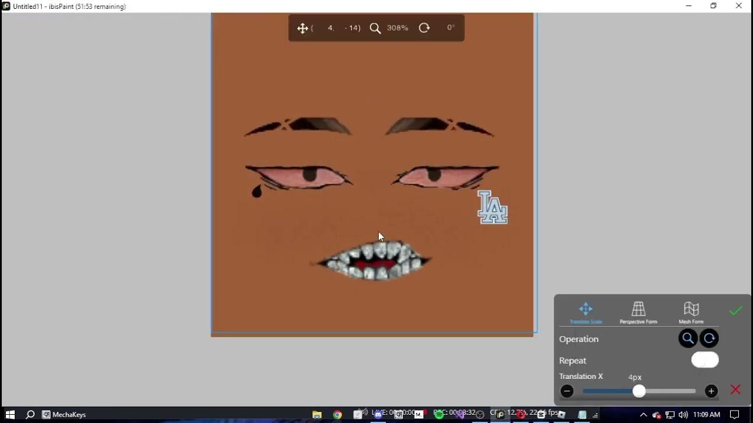The image size is (753, 423).
Task: Click the LA logo sticker on the canvas
Action: (492, 207)
